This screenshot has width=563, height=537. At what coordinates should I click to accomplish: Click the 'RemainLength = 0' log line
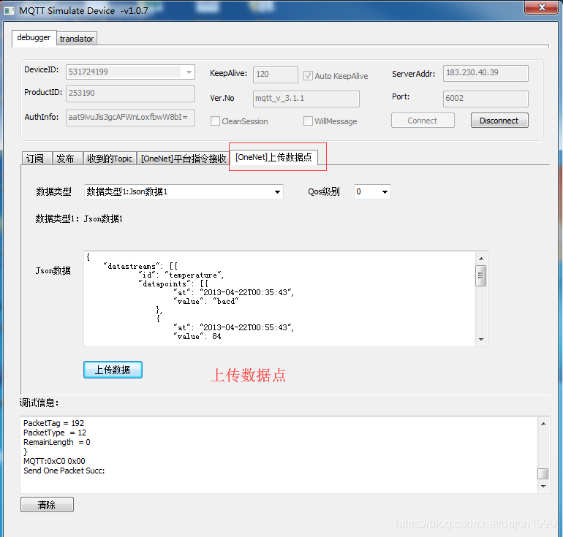tap(57, 442)
